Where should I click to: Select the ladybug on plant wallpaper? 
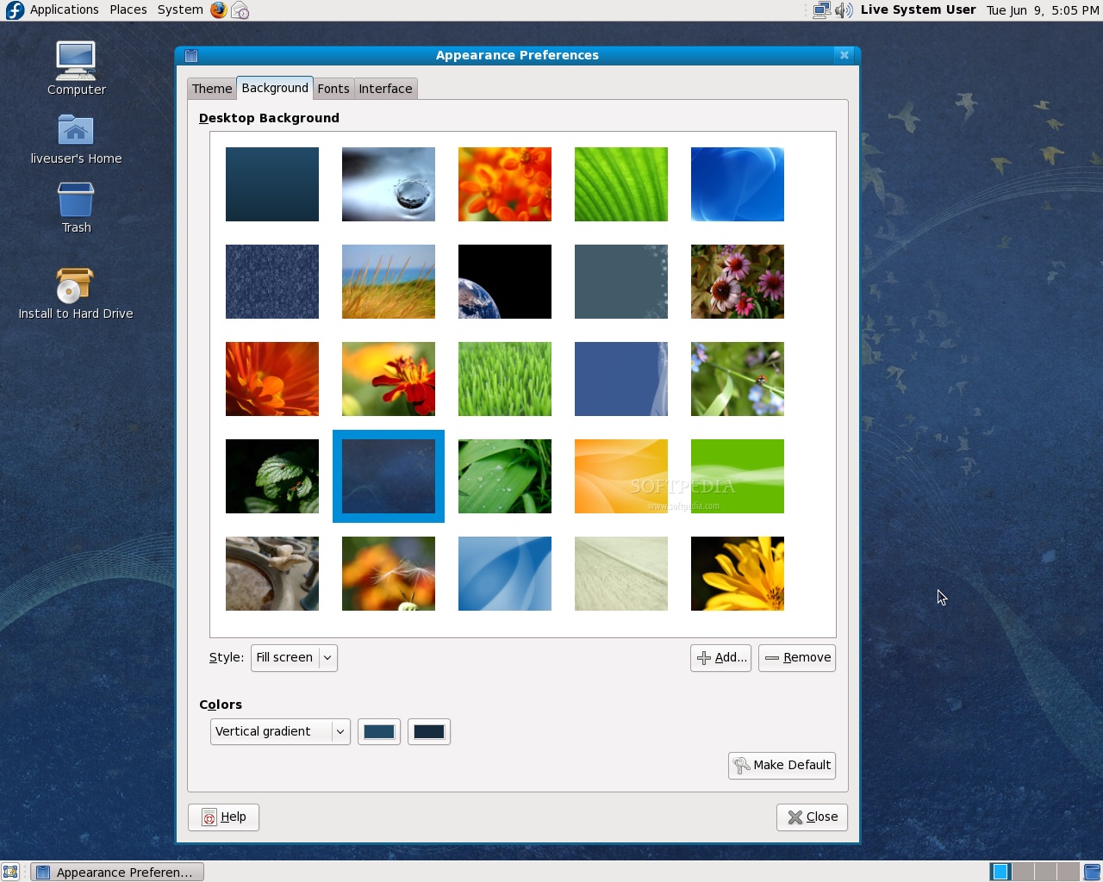[x=738, y=379]
